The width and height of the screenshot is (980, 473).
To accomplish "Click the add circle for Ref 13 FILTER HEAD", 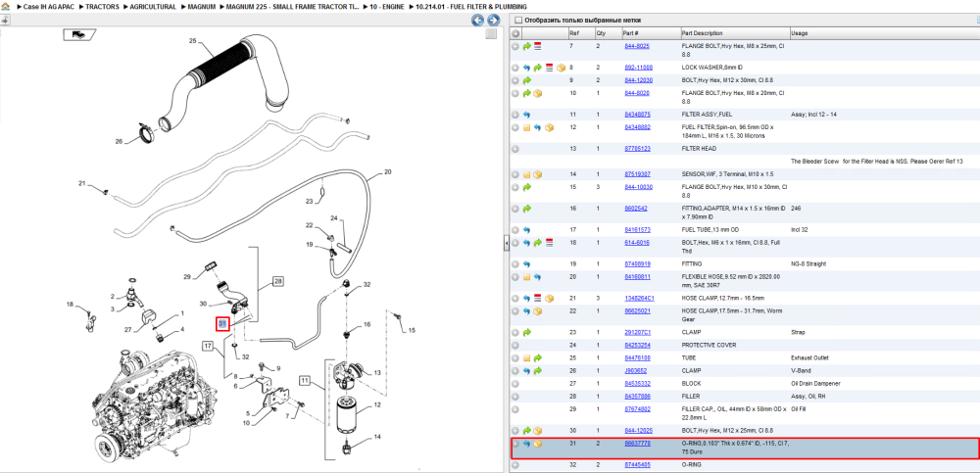I will point(515,149).
